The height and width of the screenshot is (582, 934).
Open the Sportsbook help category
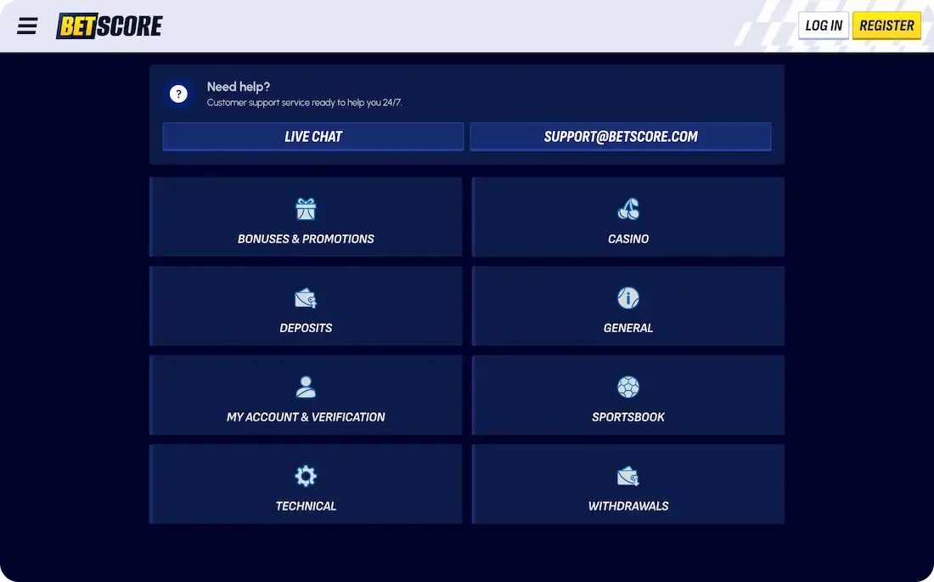click(627, 395)
